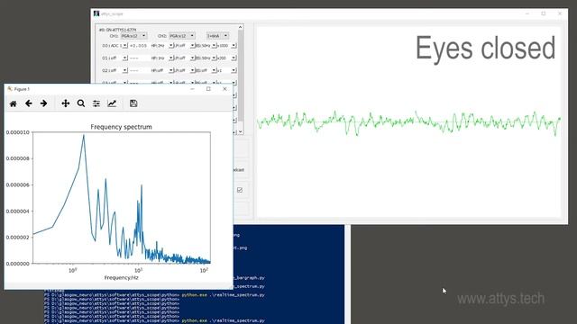Click the Frequency spectrum plot title
577x324 pixels.
(x=121, y=127)
